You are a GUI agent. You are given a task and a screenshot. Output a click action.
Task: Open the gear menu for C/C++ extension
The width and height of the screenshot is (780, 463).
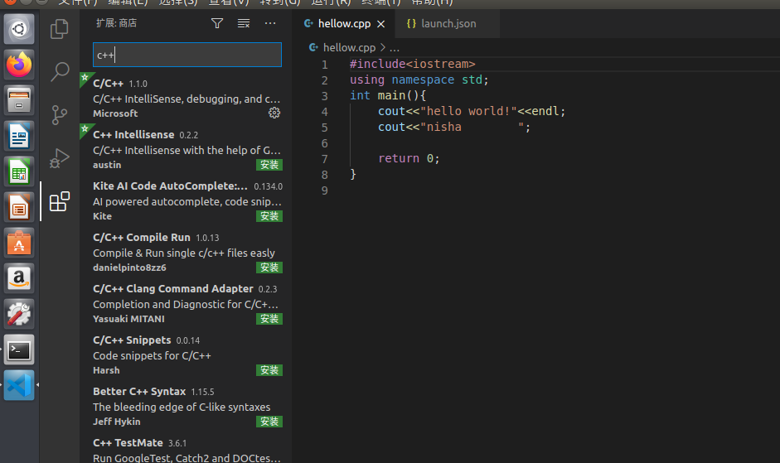coord(274,113)
